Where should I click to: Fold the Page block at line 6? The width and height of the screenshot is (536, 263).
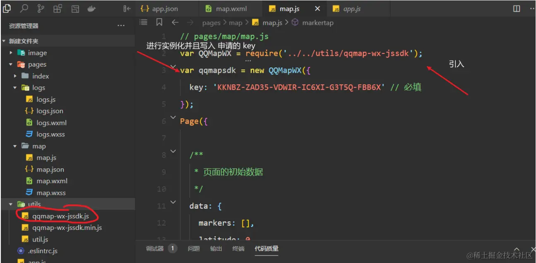pyautogui.click(x=173, y=117)
